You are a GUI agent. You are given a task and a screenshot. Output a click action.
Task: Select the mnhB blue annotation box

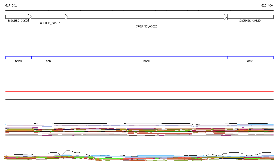pyautogui.click(x=18, y=58)
